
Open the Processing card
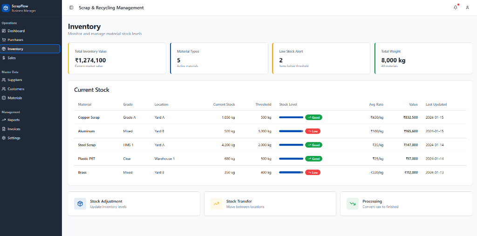406,204
